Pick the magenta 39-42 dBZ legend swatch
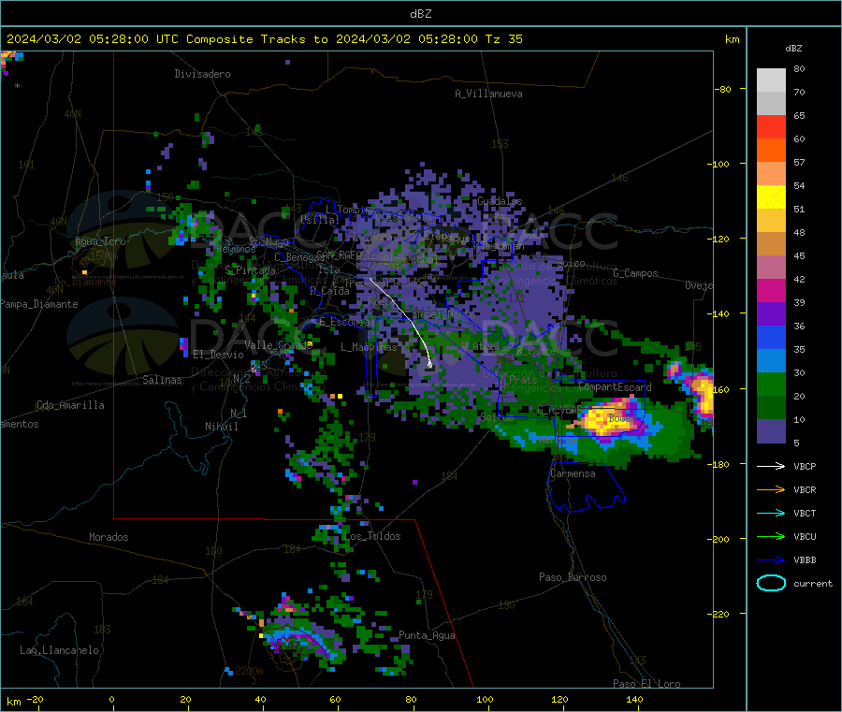842x712 pixels. 771,290
